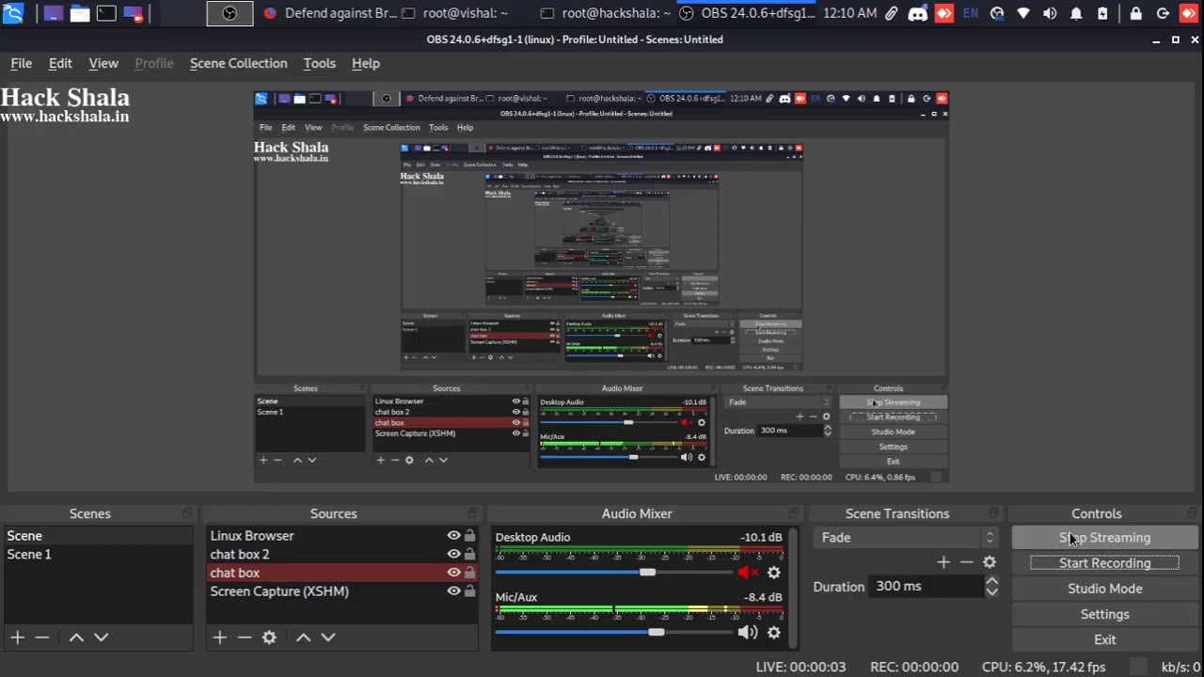This screenshot has width=1204, height=677.
Task: Move scene down in Scenes panel
Action: click(101, 638)
